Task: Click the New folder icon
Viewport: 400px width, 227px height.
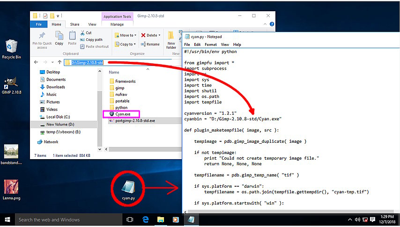Action: pyautogui.click(x=171, y=37)
